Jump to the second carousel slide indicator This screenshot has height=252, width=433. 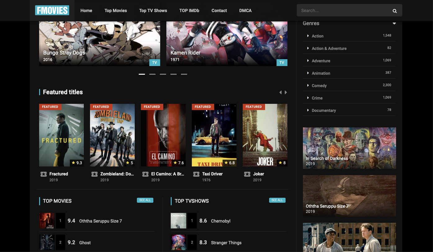coord(152,74)
